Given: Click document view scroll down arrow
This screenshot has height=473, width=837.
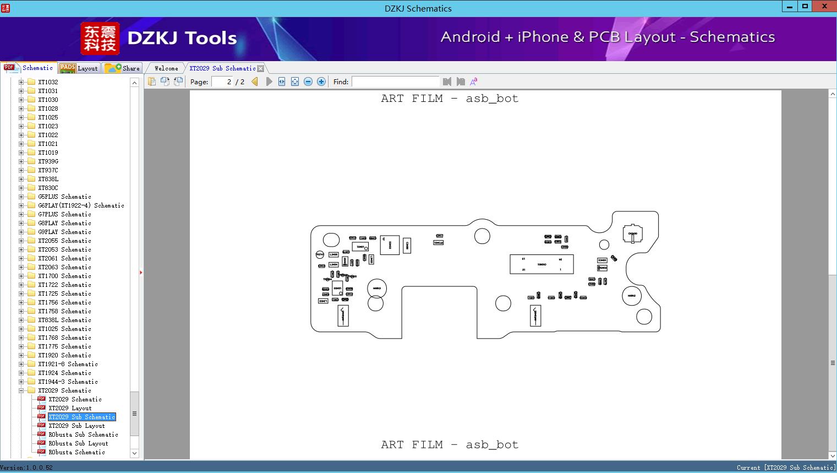Looking at the screenshot, I should (833, 455).
